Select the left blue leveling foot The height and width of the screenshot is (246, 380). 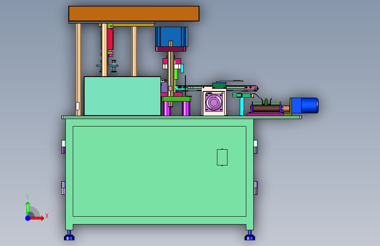click(x=69, y=236)
